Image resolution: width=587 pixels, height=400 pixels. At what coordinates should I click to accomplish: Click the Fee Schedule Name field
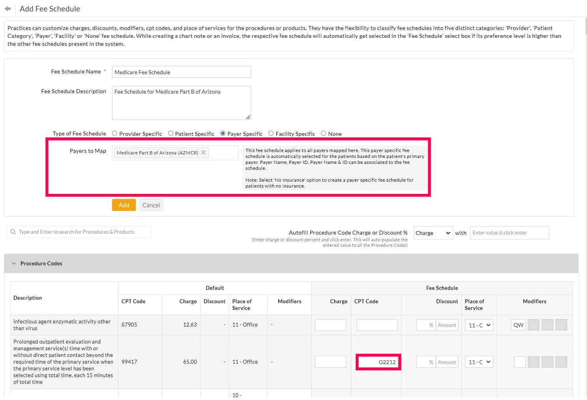181,72
